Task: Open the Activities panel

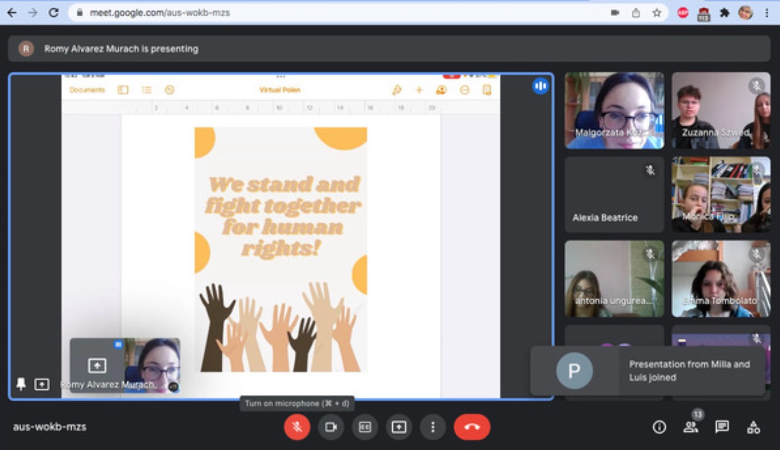Action: click(754, 427)
